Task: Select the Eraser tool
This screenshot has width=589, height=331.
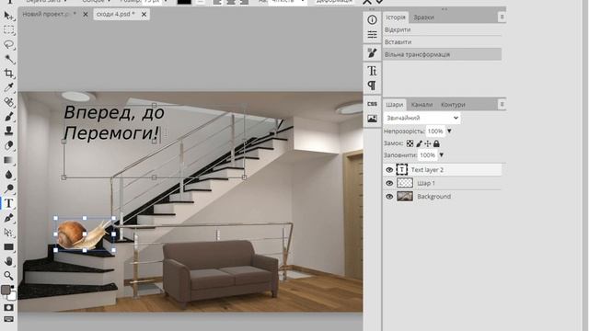Action: point(8,145)
